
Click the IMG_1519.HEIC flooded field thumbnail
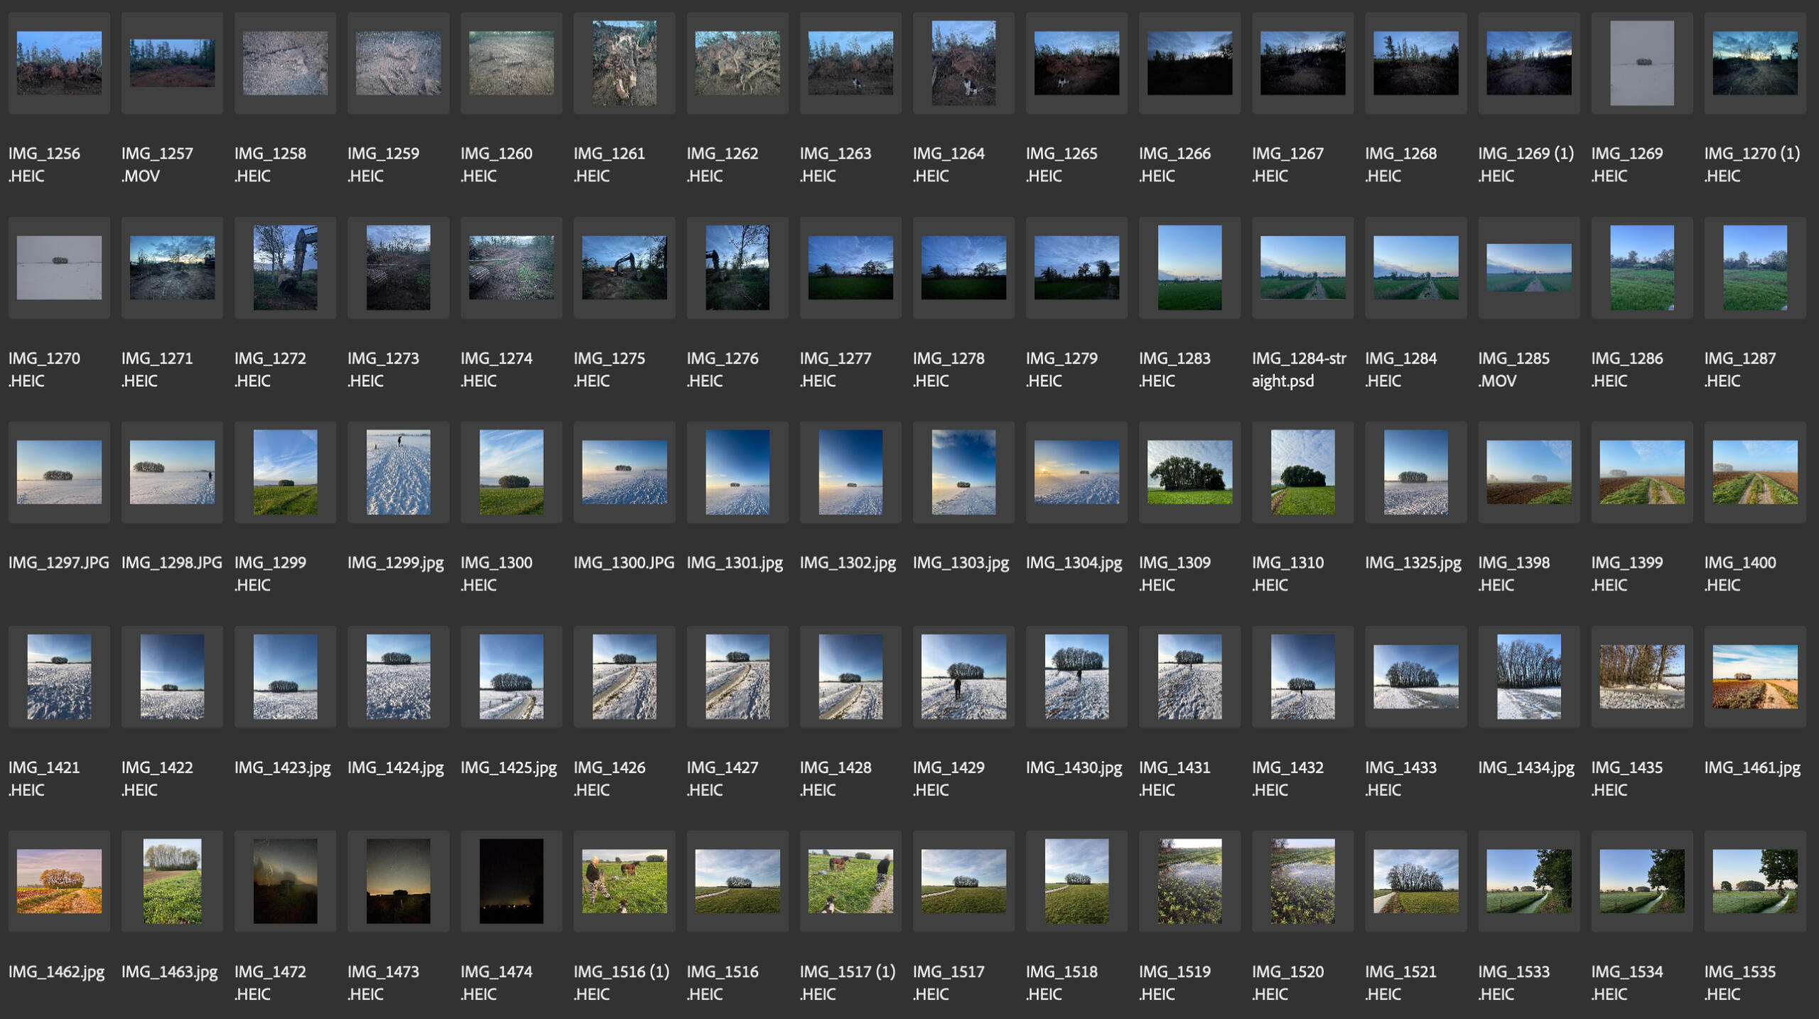tap(1189, 881)
